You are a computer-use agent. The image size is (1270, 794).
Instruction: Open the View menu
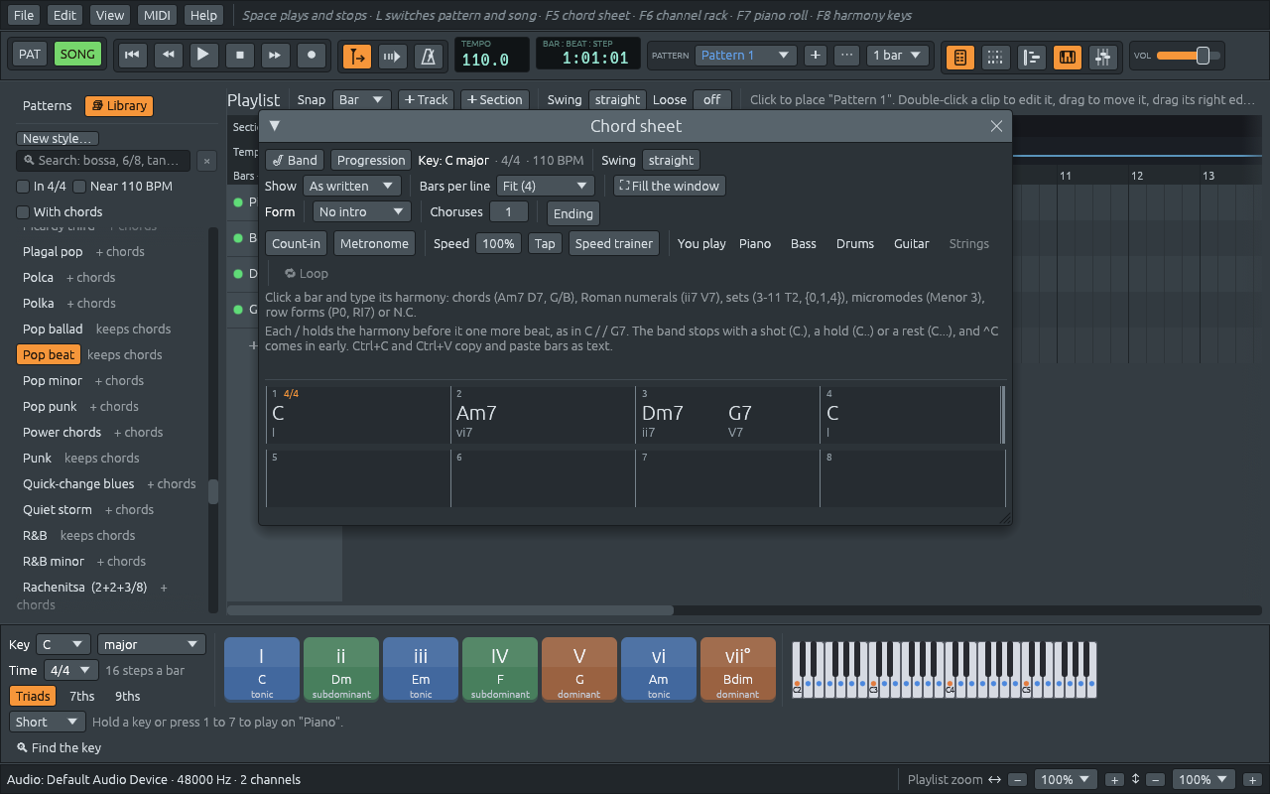pos(110,16)
